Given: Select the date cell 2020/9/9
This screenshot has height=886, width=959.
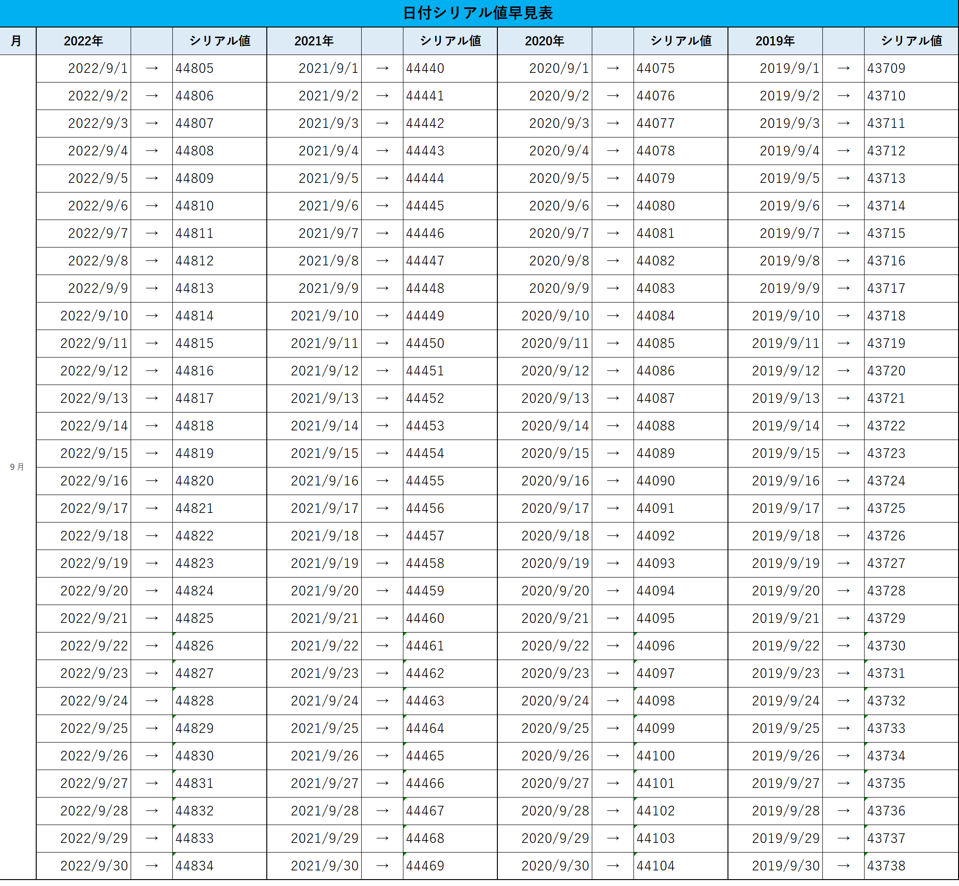Looking at the screenshot, I should point(545,289).
